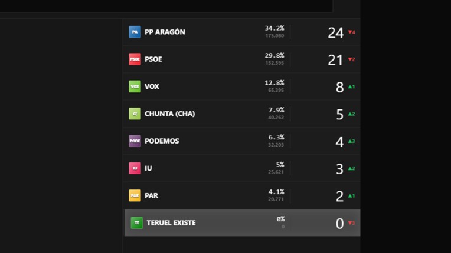Click the green Teruel Existe icon

[x=136, y=222]
